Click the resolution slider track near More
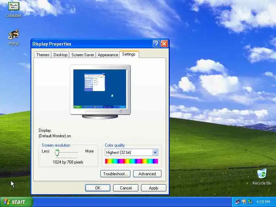276x207 pixels. tap(76, 152)
